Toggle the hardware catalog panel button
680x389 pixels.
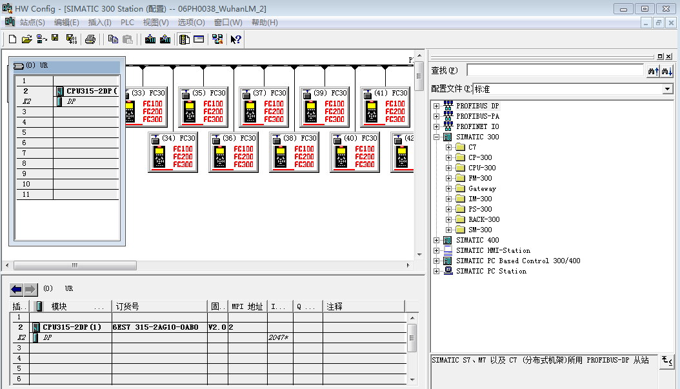185,39
